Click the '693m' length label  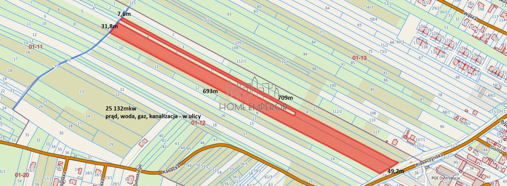210,91
